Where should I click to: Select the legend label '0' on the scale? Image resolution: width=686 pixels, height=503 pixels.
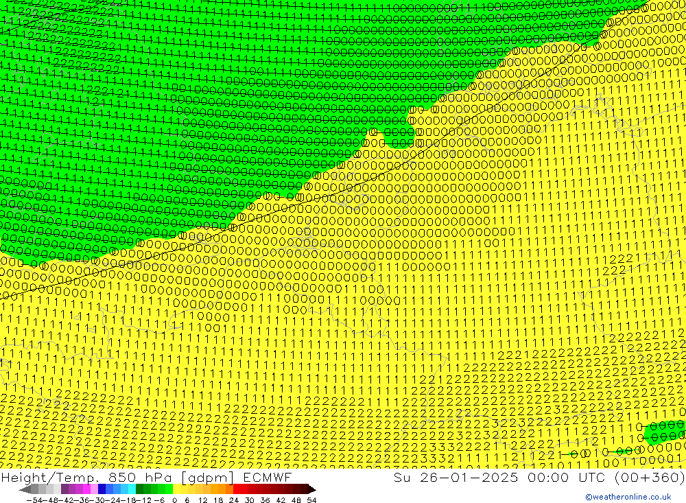pos(174,500)
